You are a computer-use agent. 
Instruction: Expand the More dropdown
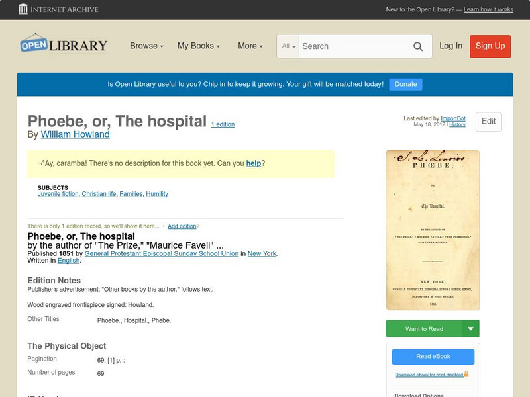(x=250, y=46)
